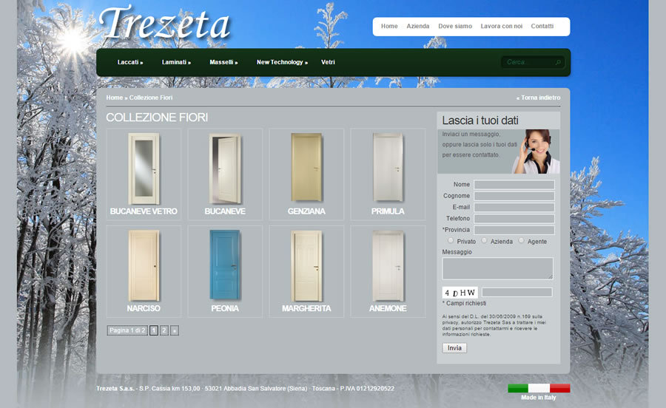
Task: Open the Margherita door picture
Action: coord(306,265)
